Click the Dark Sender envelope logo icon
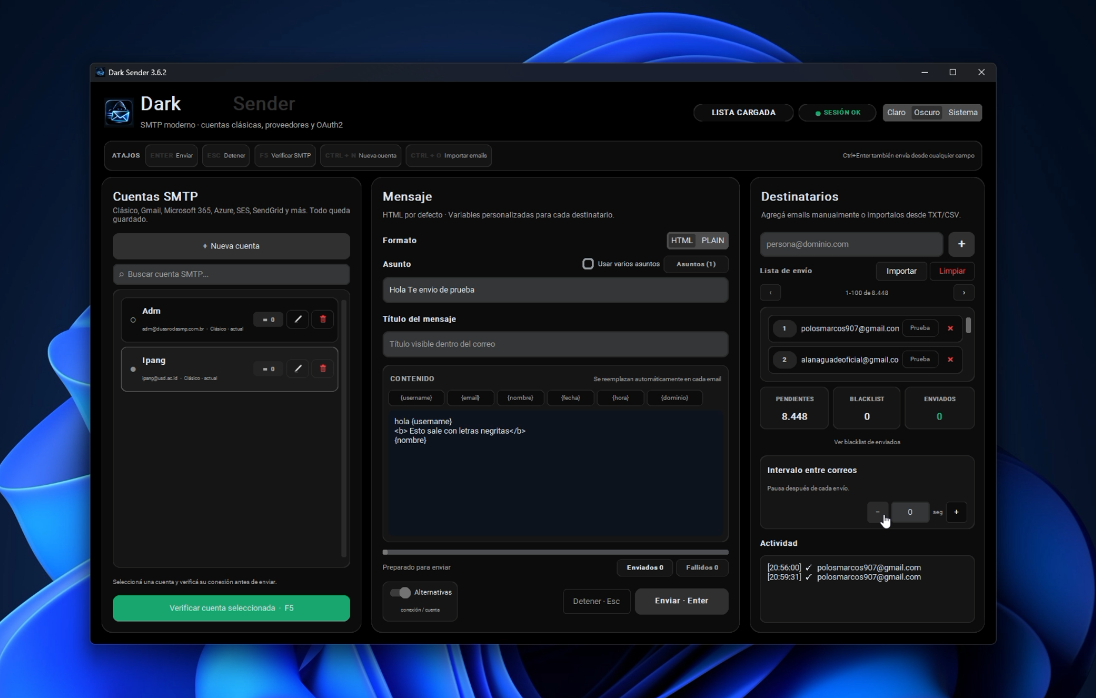 click(x=119, y=112)
